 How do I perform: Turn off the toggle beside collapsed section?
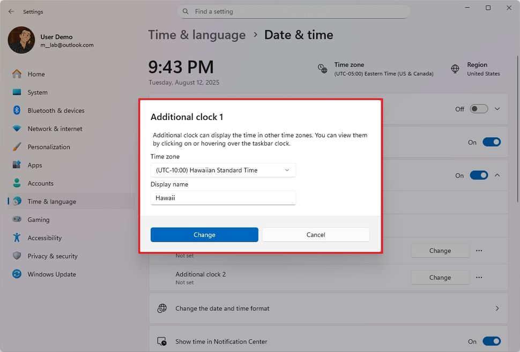(x=491, y=142)
